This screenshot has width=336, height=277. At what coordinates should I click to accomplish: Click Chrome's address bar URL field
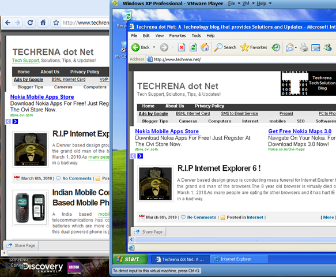click(85, 23)
